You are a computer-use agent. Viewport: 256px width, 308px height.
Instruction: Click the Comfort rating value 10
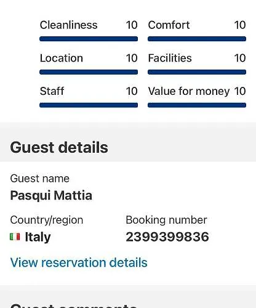point(240,25)
